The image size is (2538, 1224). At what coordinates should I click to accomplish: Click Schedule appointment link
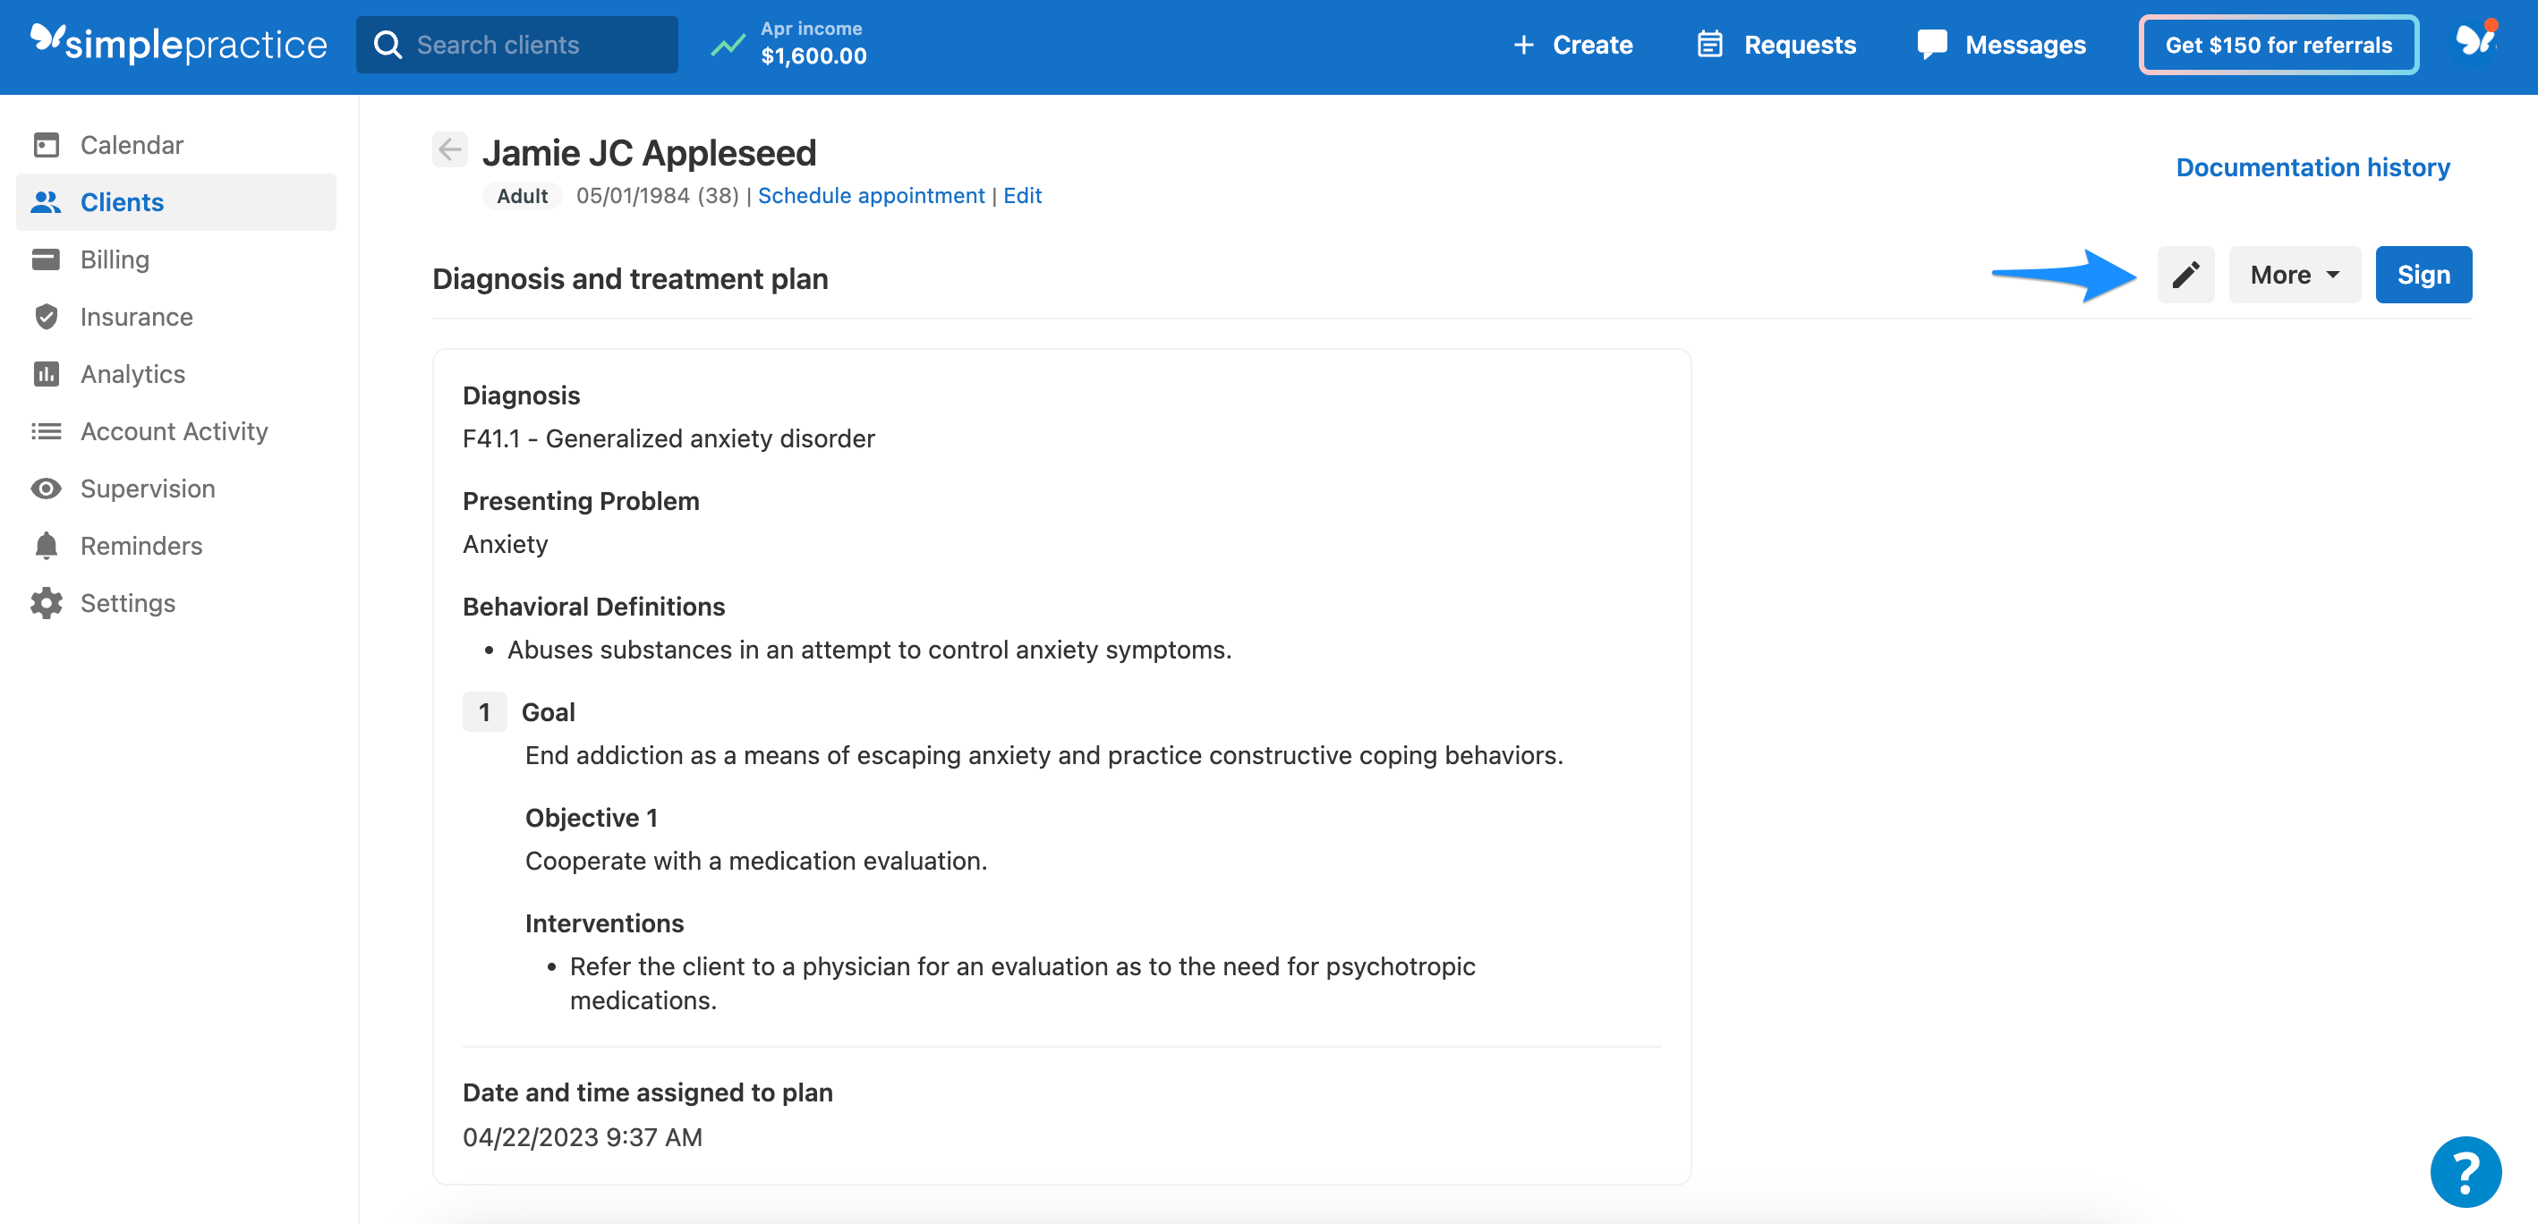point(871,195)
